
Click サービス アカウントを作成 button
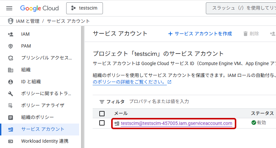[200, 34]
